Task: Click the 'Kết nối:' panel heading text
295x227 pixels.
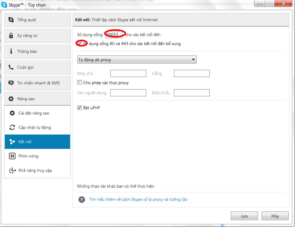Action: pos(83,20)
